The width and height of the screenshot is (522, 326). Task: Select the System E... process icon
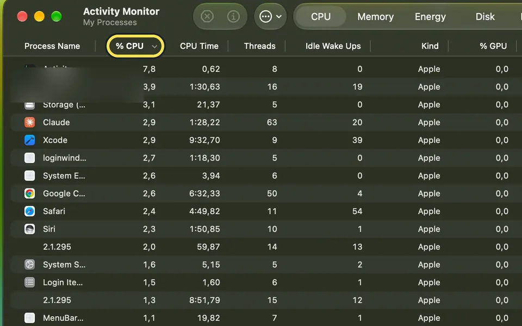(x=29, y=175)
